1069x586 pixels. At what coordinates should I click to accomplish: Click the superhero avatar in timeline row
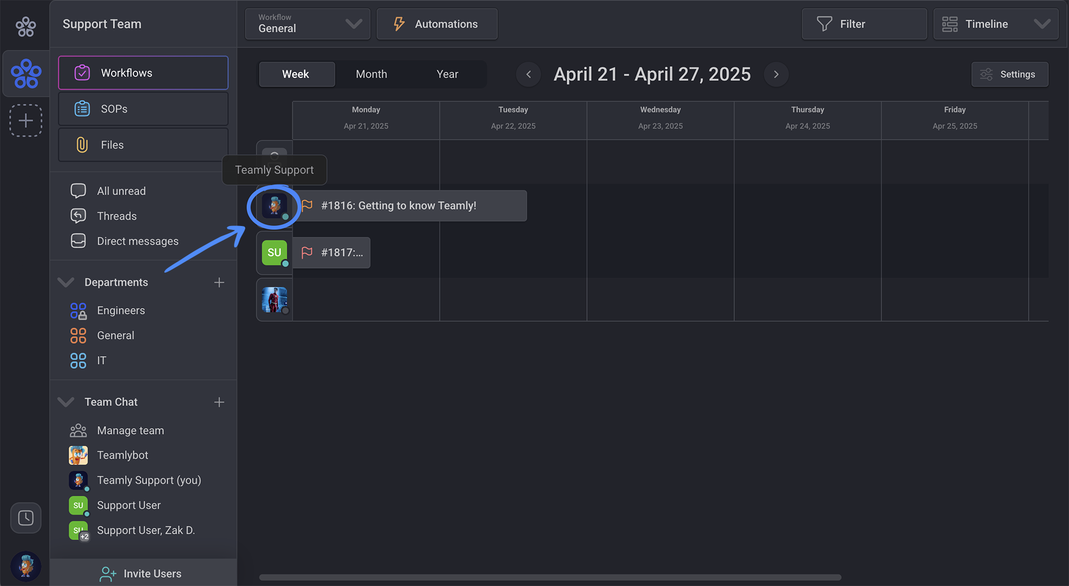274,299
